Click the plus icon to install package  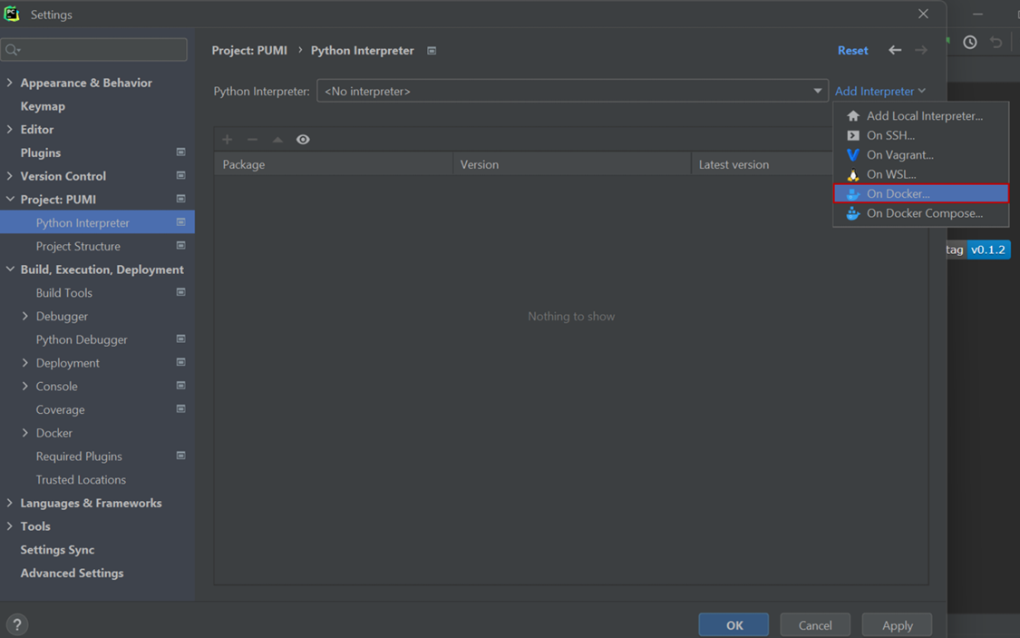(x=227, y=140)
